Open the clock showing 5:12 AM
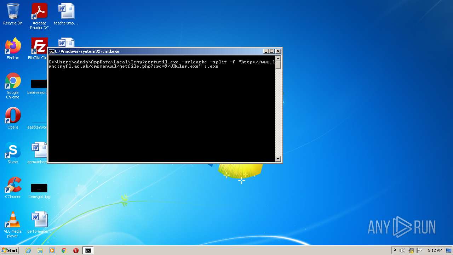Image resolution: width=453 pixels, height=255 pixels. click(435, 250)
